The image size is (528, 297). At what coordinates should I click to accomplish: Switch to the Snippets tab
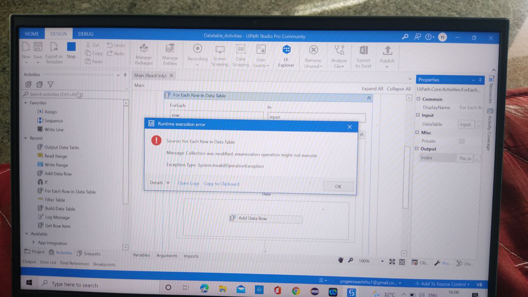click(x=89, y=254)
